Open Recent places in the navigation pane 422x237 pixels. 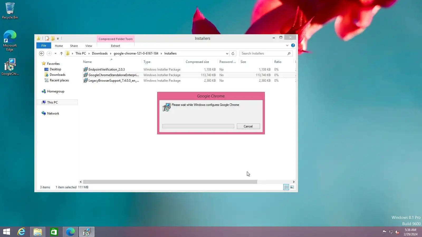point(59,80)
